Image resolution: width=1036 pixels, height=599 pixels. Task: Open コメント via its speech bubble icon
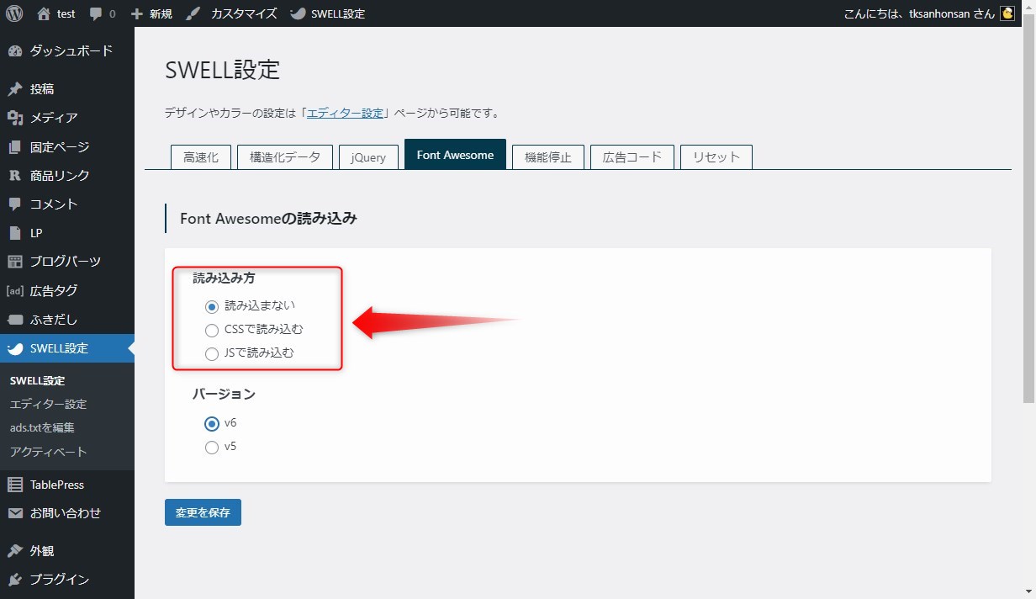tap(15, 204)
